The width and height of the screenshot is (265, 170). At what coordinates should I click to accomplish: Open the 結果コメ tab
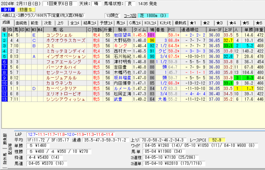click(90, 23)
